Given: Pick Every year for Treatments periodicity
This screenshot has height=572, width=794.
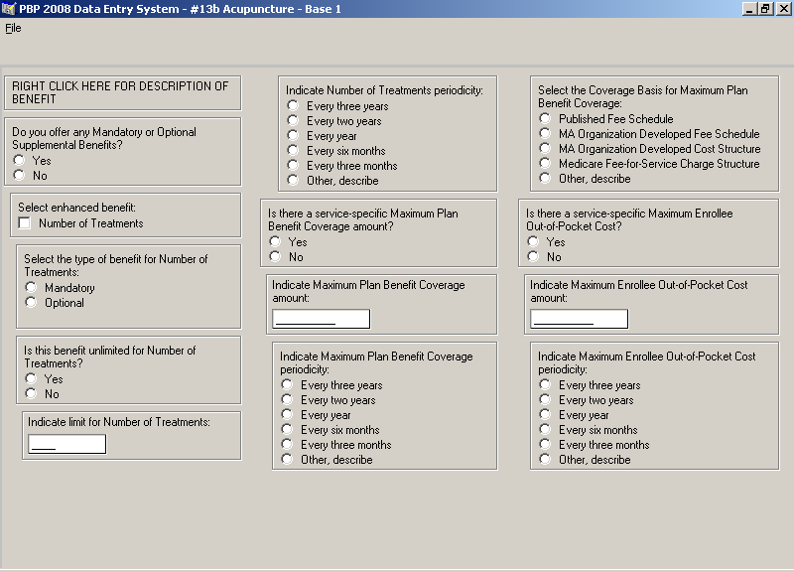Looking at the screenshot, I should click(293, 135).
